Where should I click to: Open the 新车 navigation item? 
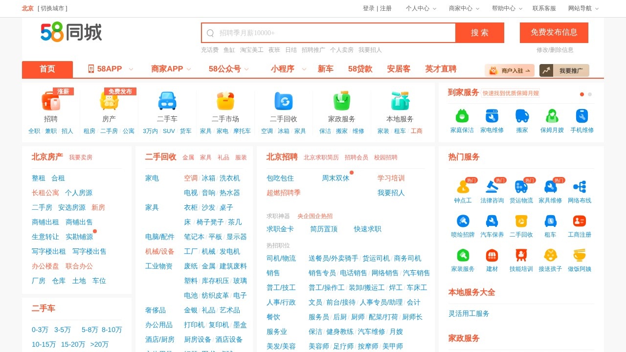tap(326, 69)
